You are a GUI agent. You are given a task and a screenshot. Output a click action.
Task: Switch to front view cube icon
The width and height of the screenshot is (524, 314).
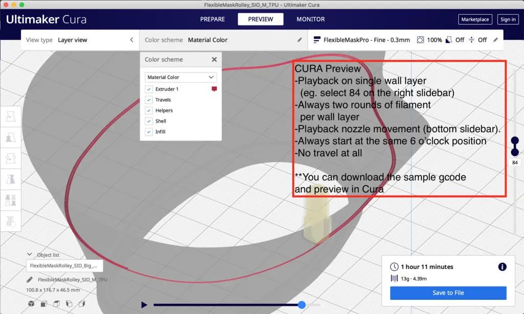pos(44,304)
